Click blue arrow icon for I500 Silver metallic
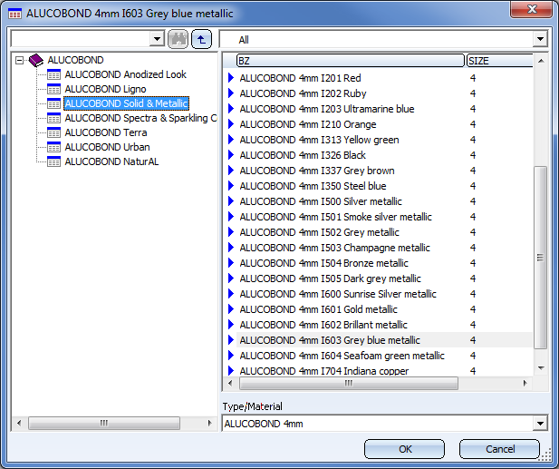The height and width of the screenshot is (469, 559). coord(231,201)
